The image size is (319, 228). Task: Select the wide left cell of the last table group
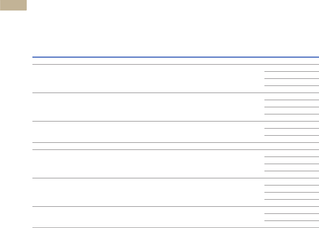coord(148,217)
